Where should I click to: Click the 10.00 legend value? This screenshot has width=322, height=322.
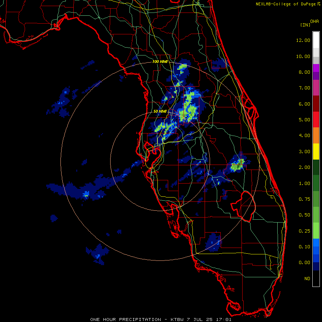[x=303, y=56]
